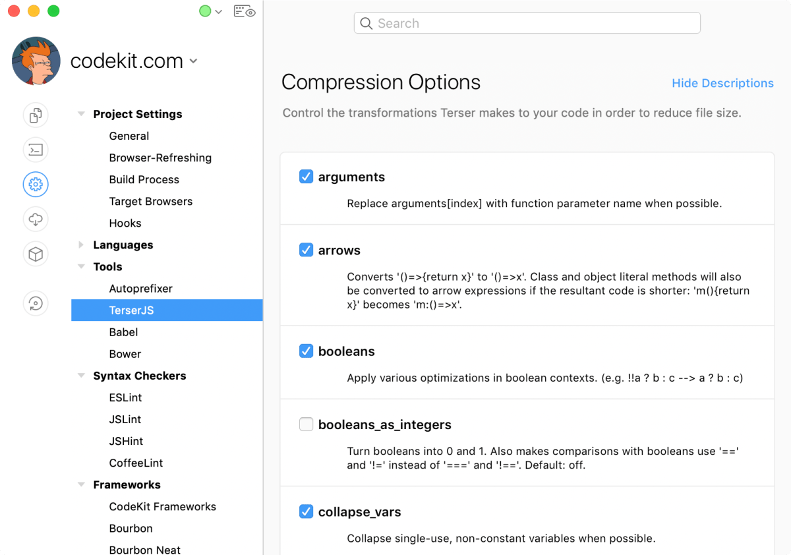
Task: Open Browser-Refreshing settings
Action: click(160, 158)
